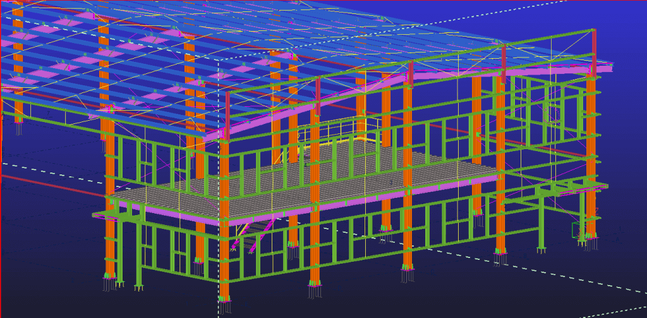Click the red horizontal beam at the far left
Viewport: 647px width, 318px height.
click(x=38, y=181)
